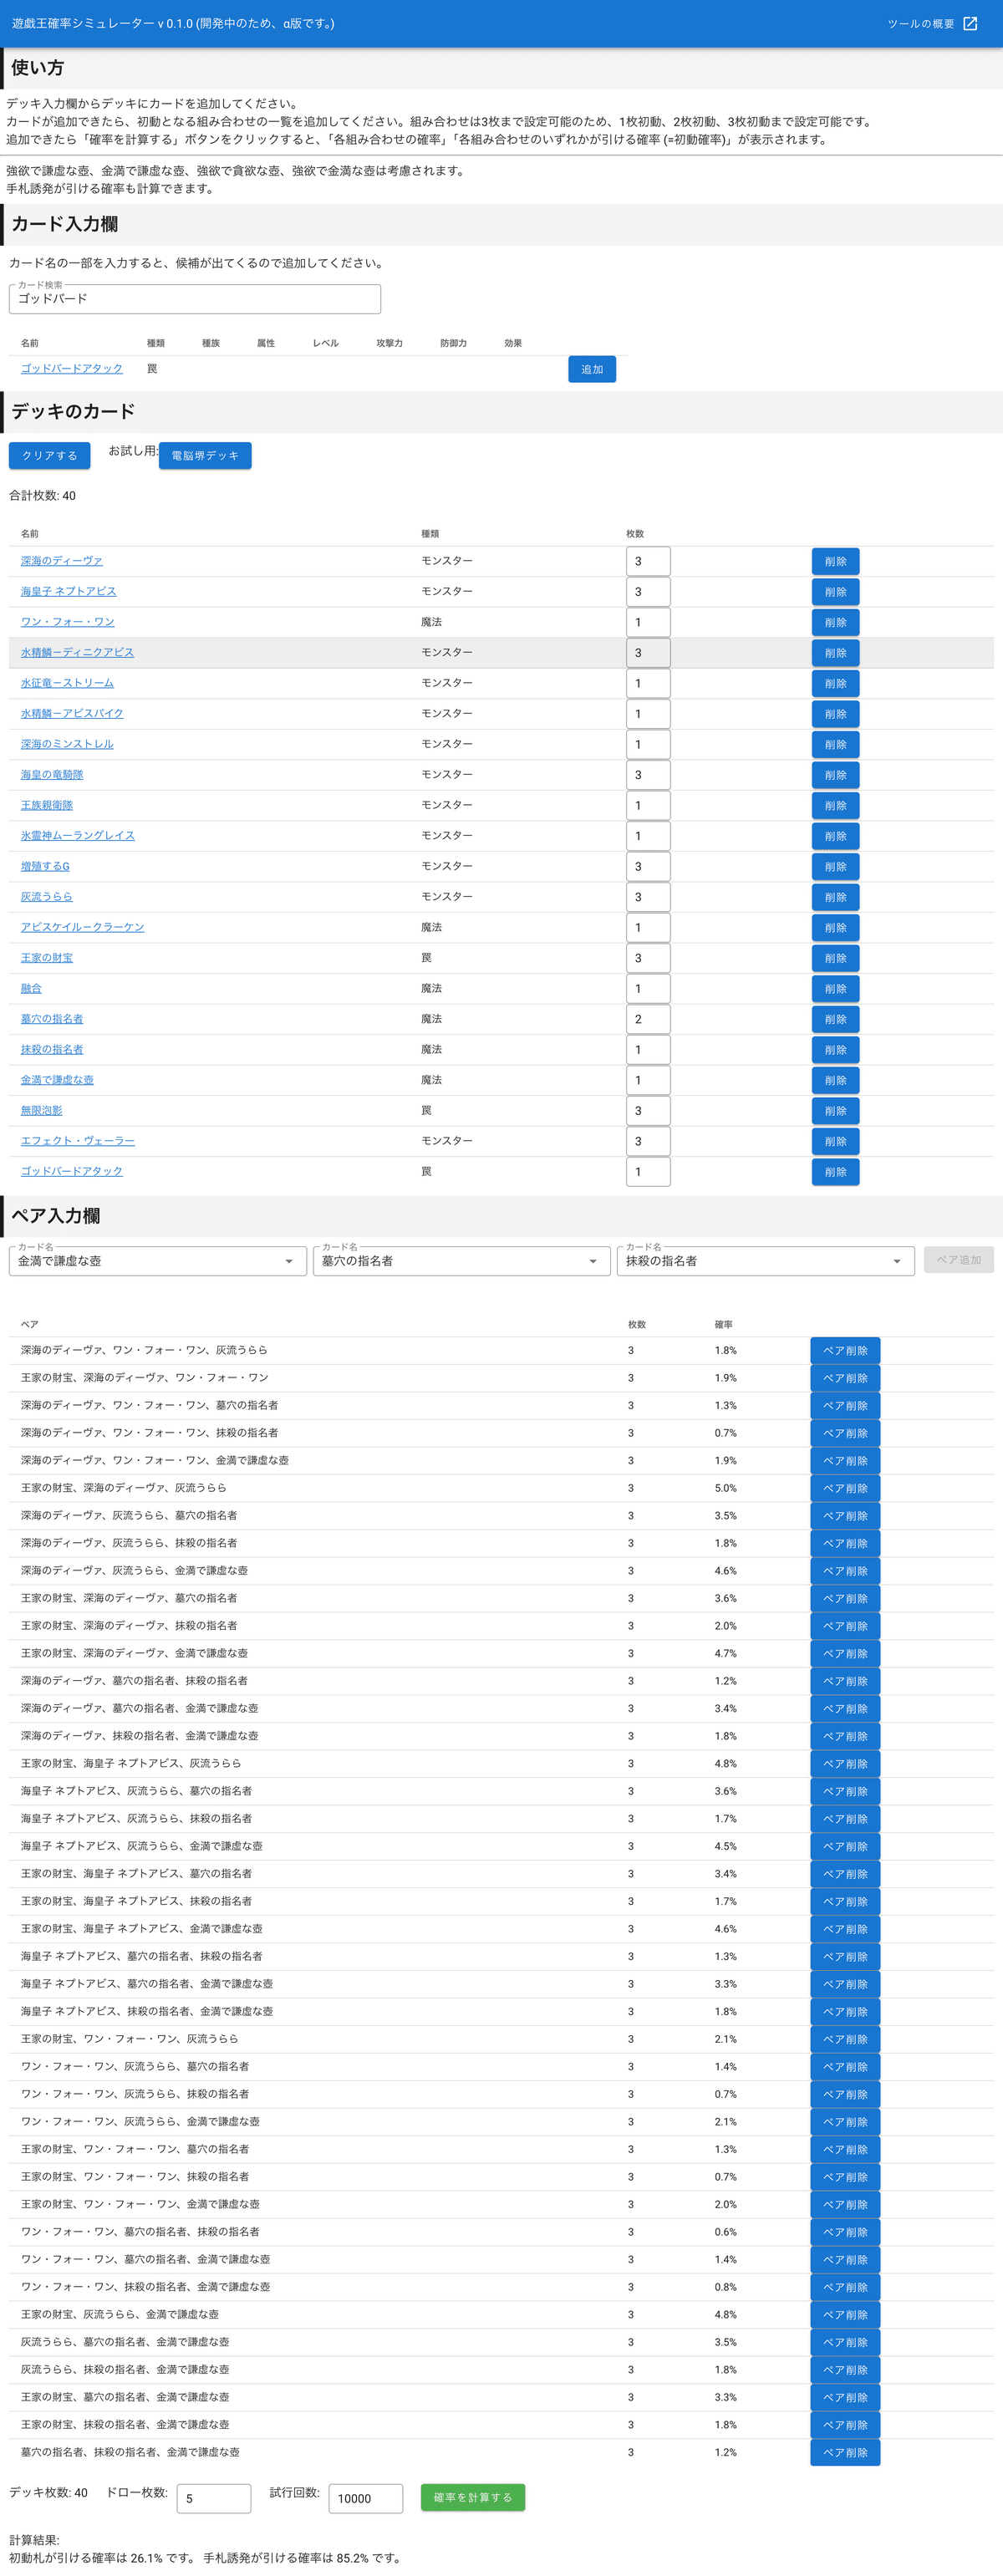This screenshot has height=2576, width=1003.
Task: Open the first card dropdown showing 金満で謙虚な壺
Action: [x=158, y=1261]
